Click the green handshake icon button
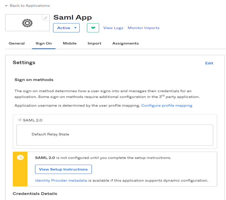This screenshot has height=200, width=226. point(93,28)
